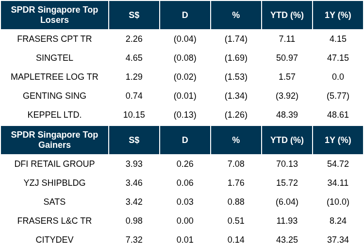Image resolution: width=364 pixels, height=250 pixels.
Task: Click the 1Y (%) header in the Gainers table
Action: pos(338,140)
